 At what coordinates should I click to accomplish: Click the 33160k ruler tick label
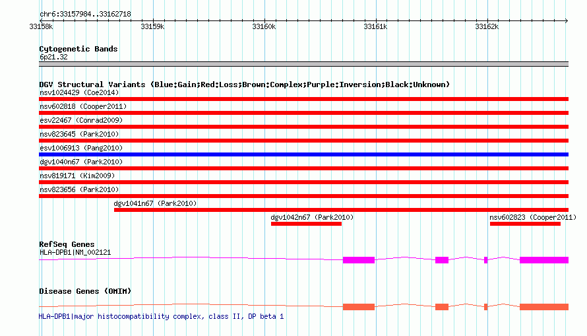coord(264,27)
